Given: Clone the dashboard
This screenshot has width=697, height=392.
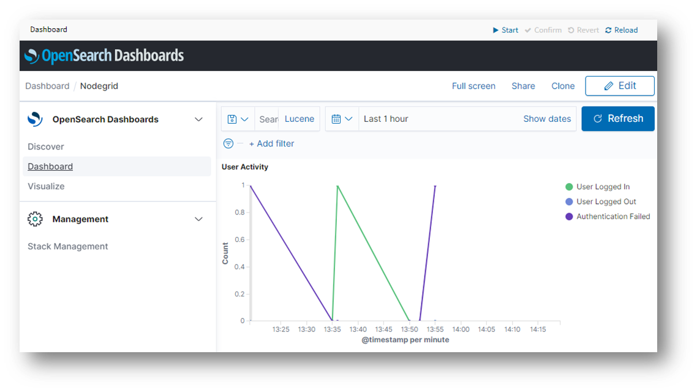Looking at the screenshot, I should pos(563,86).
